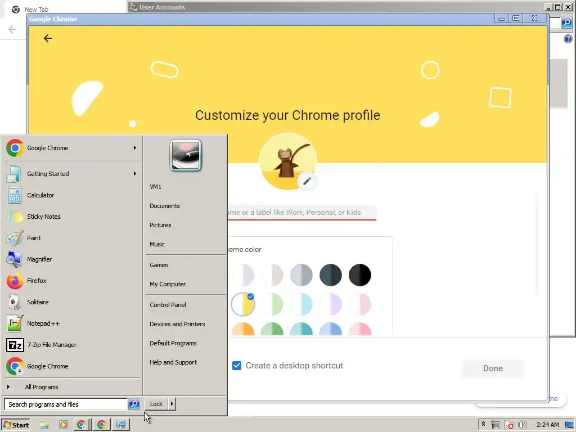Expand All Programs list
This screenshot has height=432, width=576.
tap(73, 387)
